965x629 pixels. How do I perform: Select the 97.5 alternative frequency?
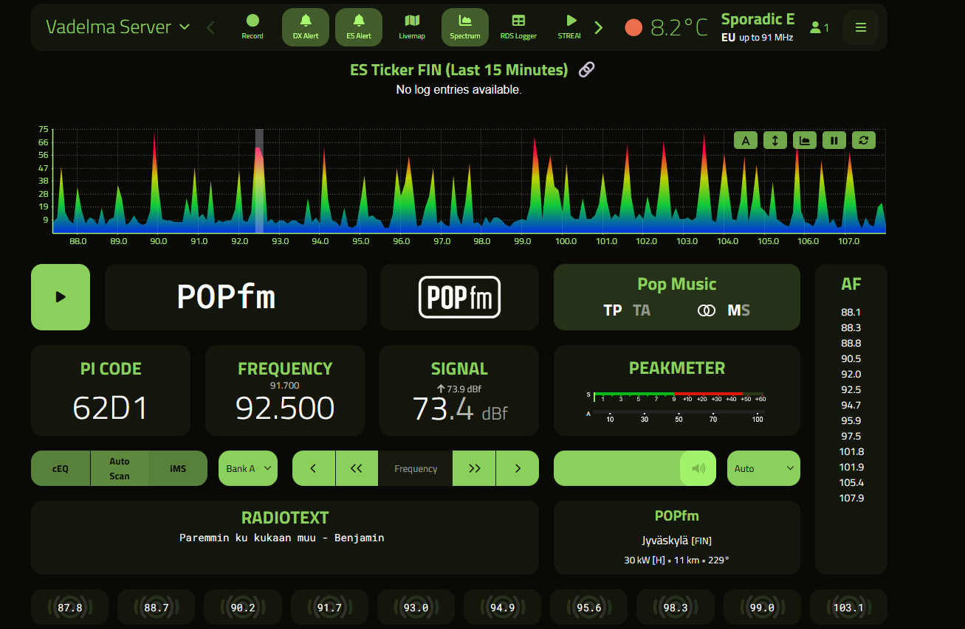click(x=851, y=436)
